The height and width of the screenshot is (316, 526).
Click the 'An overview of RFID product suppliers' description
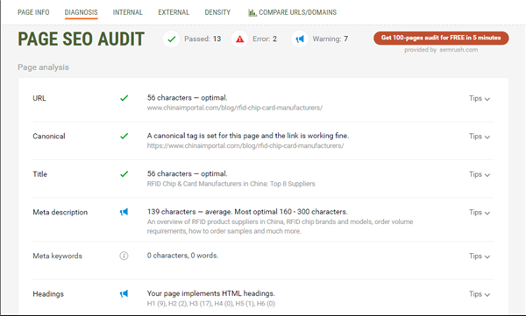(x=281, y=227)
